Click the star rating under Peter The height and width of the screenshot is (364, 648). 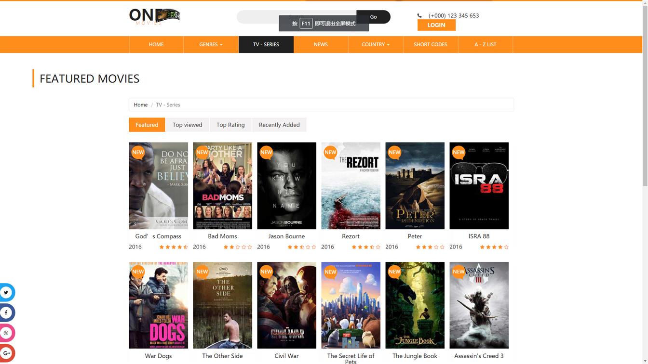430,247
